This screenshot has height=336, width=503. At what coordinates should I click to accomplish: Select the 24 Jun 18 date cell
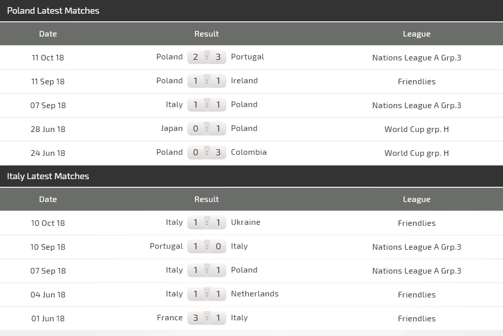coord(48,153)
